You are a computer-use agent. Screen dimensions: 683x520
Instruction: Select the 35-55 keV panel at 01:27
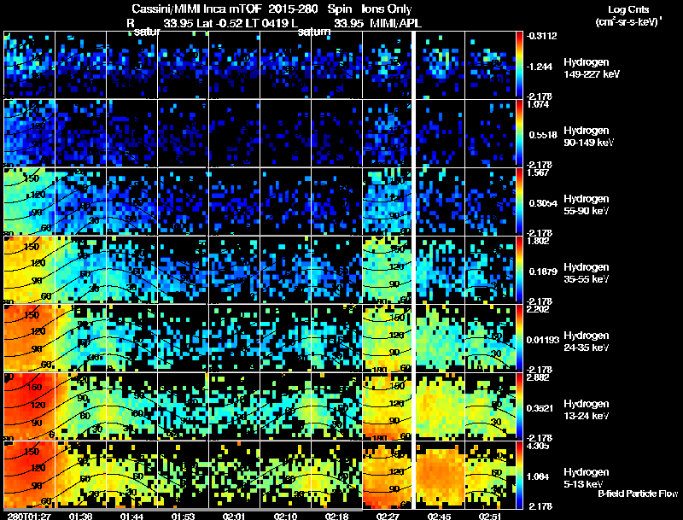tap(29, 270)
